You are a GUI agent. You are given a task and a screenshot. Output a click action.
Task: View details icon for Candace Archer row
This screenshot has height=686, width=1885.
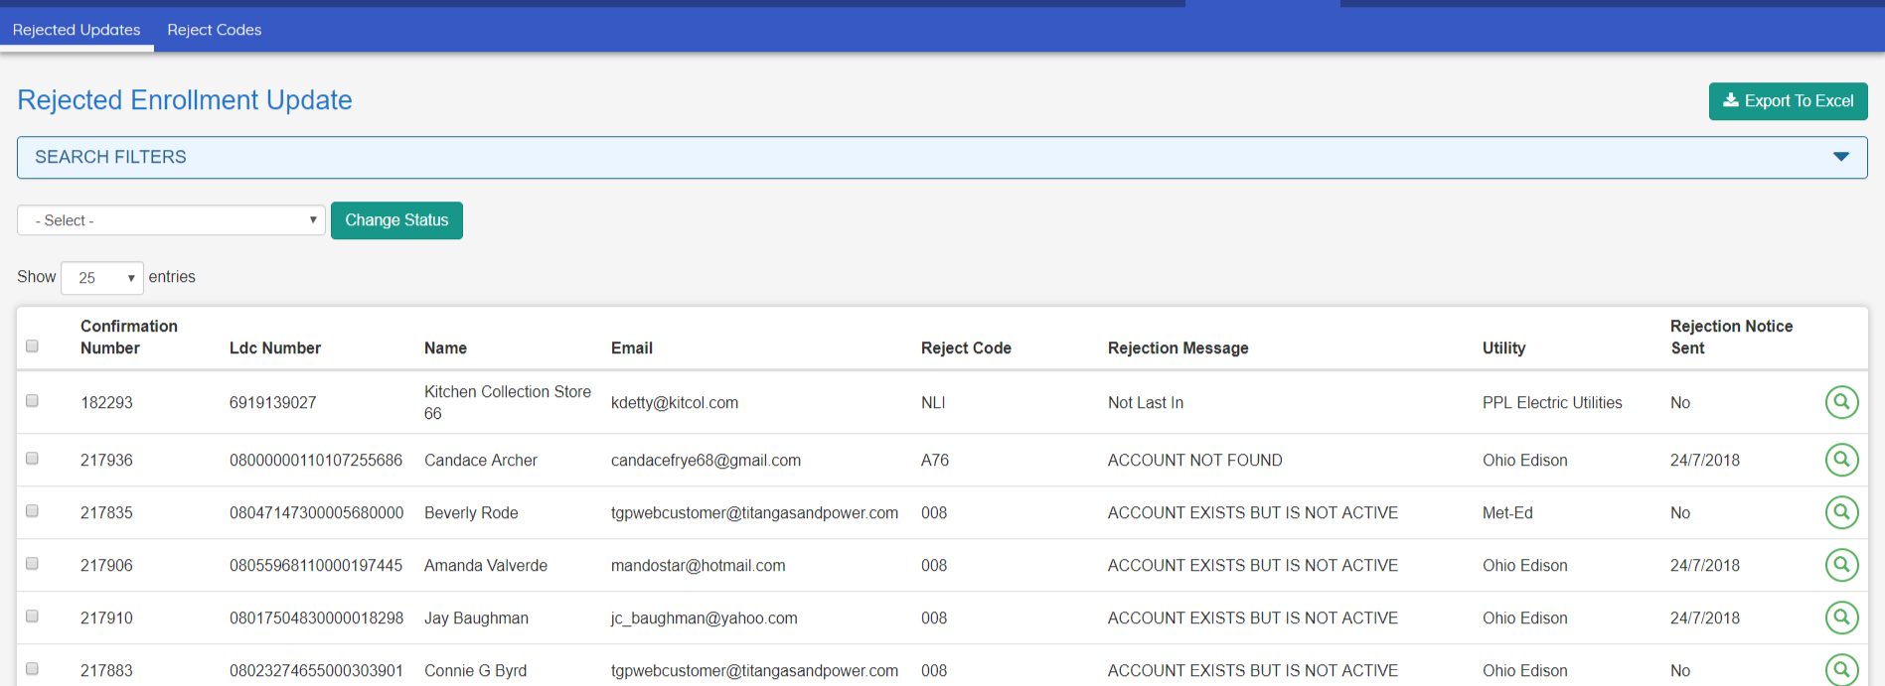[x=1841, y=460]
